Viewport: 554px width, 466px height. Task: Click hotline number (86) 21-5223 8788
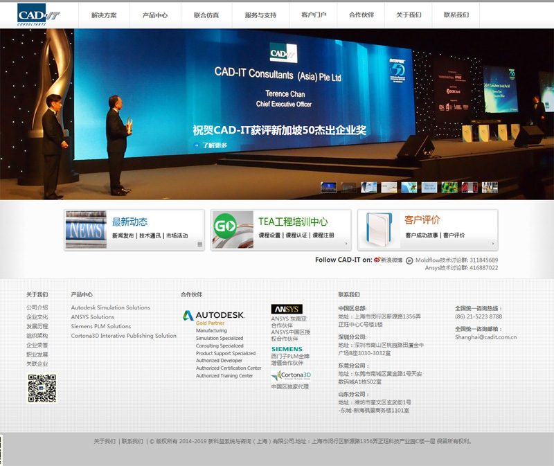click(x=479, y=316)
